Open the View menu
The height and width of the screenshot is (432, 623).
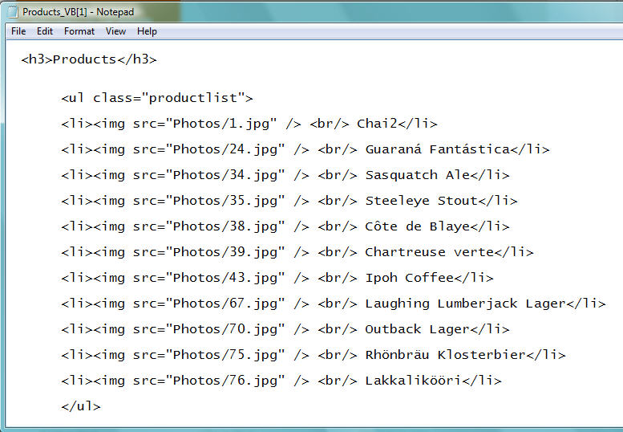(x=115, y=31)
